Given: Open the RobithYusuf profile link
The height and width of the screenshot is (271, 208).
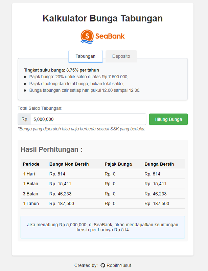Looking at the screenshot, I should coord(117,265).
